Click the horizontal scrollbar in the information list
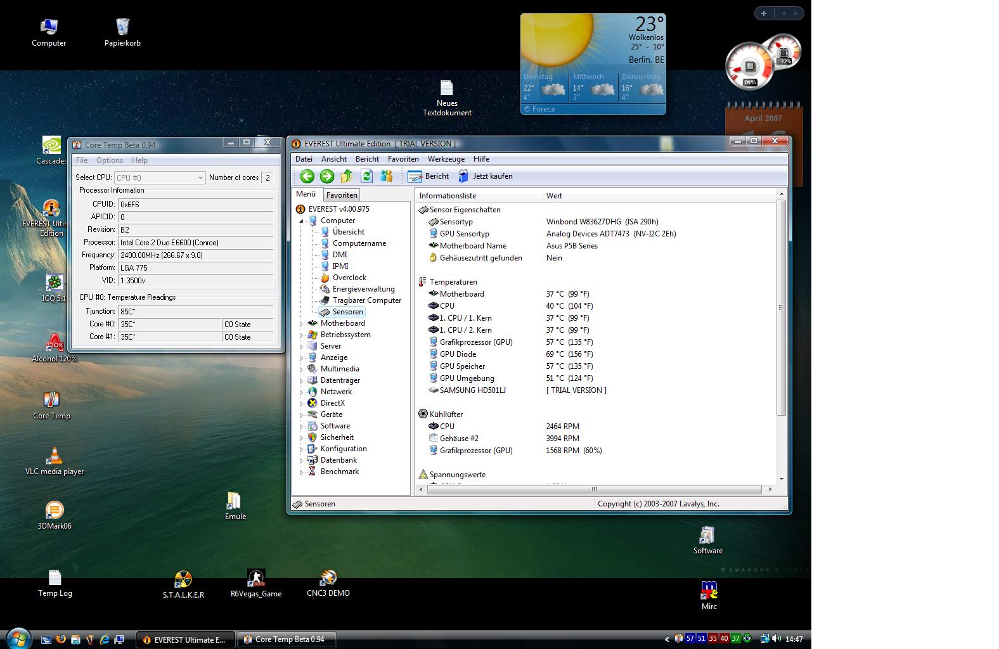Image resolution: width=999 pixels, height=649 pixels. 594,489
